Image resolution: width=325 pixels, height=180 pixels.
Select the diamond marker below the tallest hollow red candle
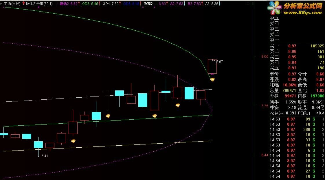click(x=155, y=116)
